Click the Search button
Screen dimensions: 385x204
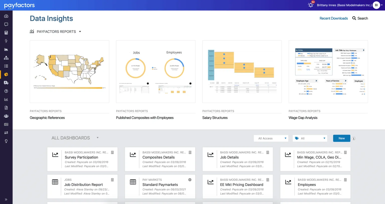tap(360, 18)
